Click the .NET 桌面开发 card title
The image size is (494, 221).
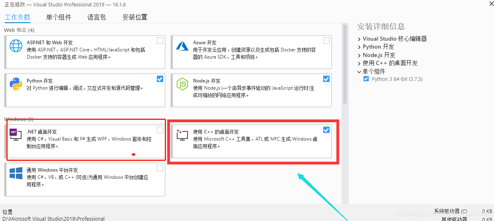[42, 131]
